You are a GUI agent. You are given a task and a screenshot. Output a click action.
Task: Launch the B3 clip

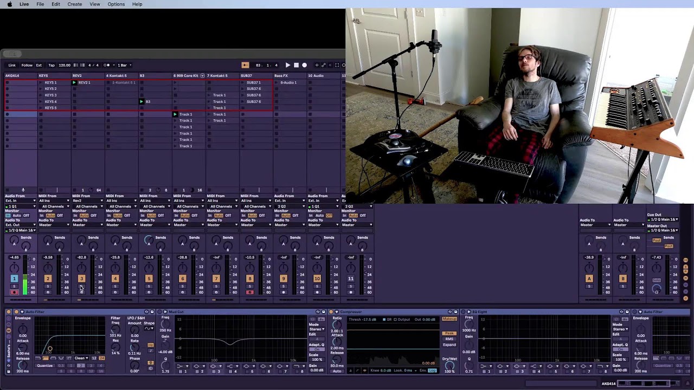(142, 101)
